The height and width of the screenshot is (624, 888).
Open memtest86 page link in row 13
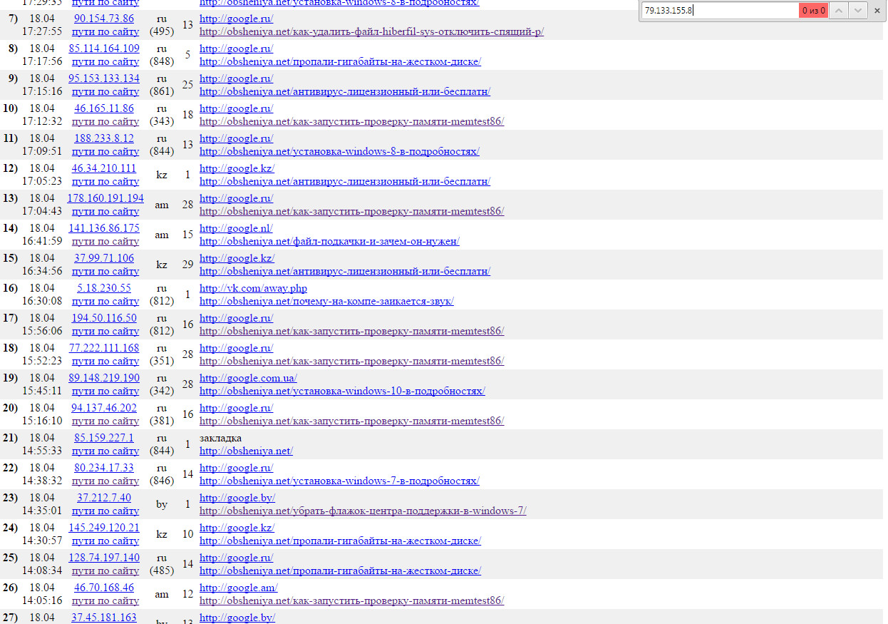351,211
